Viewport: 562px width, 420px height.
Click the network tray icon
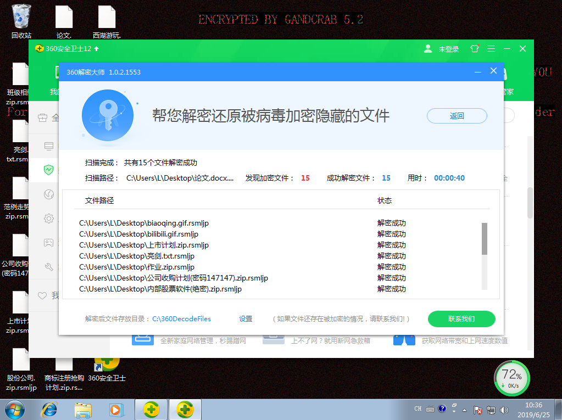click(x=491, y=410)
